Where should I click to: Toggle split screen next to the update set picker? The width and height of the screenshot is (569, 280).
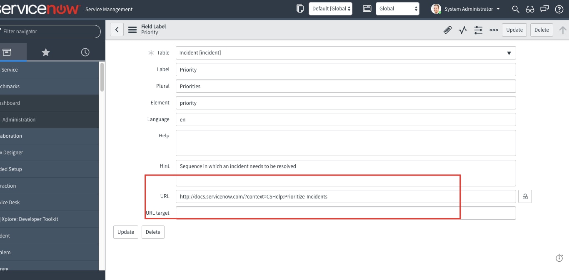[367, 8]
